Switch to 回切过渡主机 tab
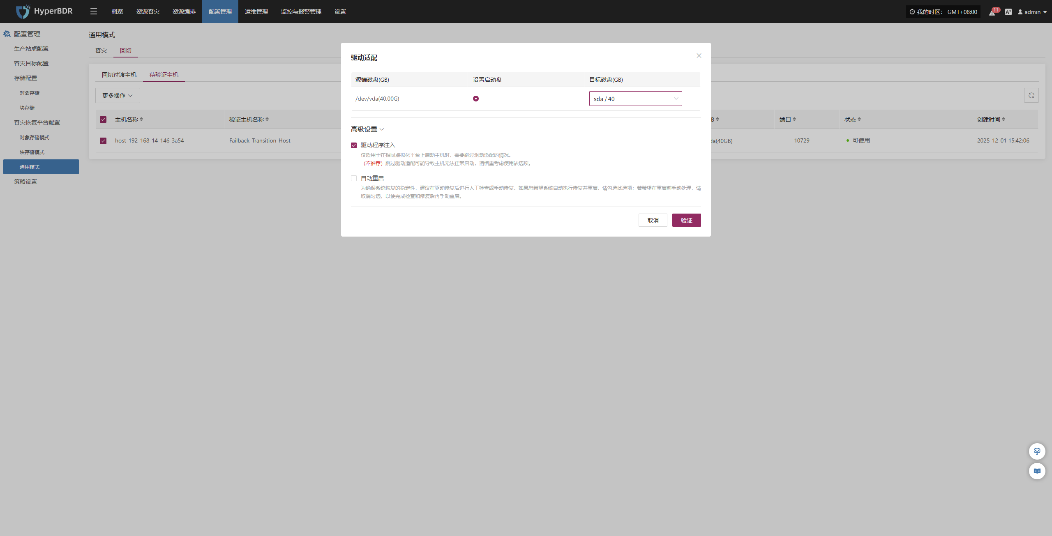The width and height of the screenshot is (1052, 536). [x=119, y=75]
